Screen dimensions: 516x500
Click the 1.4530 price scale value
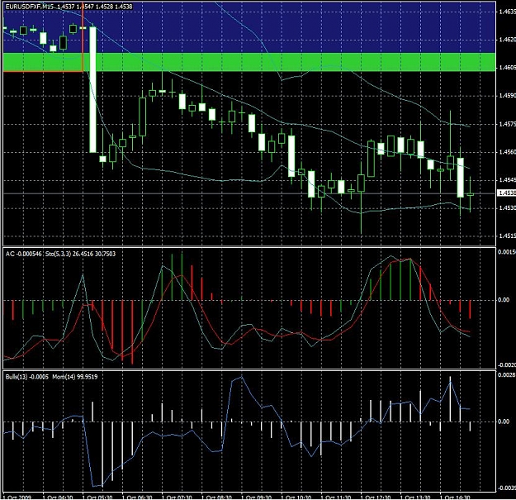pos(507,207)
